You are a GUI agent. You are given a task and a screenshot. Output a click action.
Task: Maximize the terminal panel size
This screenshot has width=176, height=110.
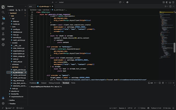pos(170,83)
